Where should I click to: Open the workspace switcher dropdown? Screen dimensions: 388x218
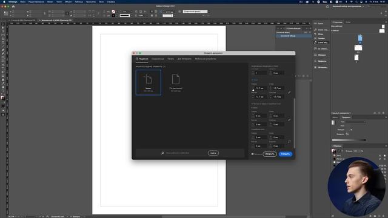(x=348, y=7)
